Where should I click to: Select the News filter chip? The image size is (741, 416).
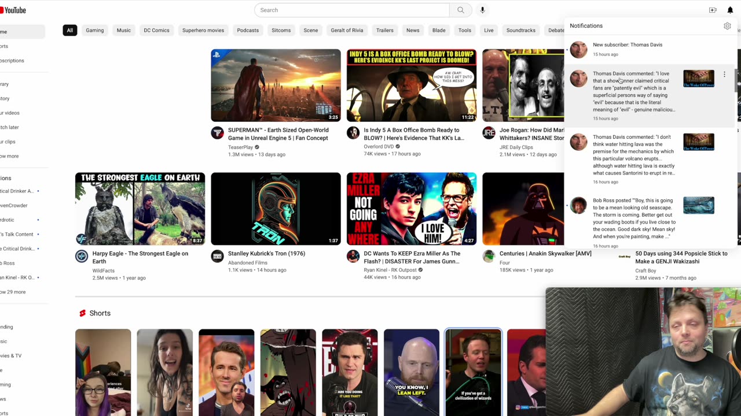point(413,30)
